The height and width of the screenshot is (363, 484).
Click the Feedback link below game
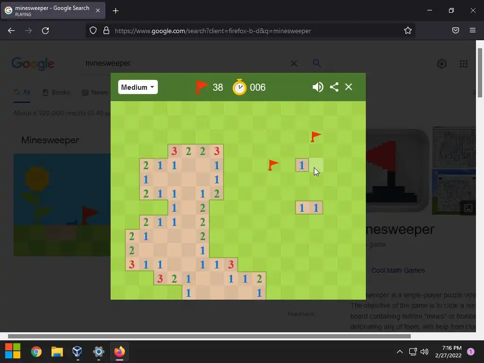300,314
